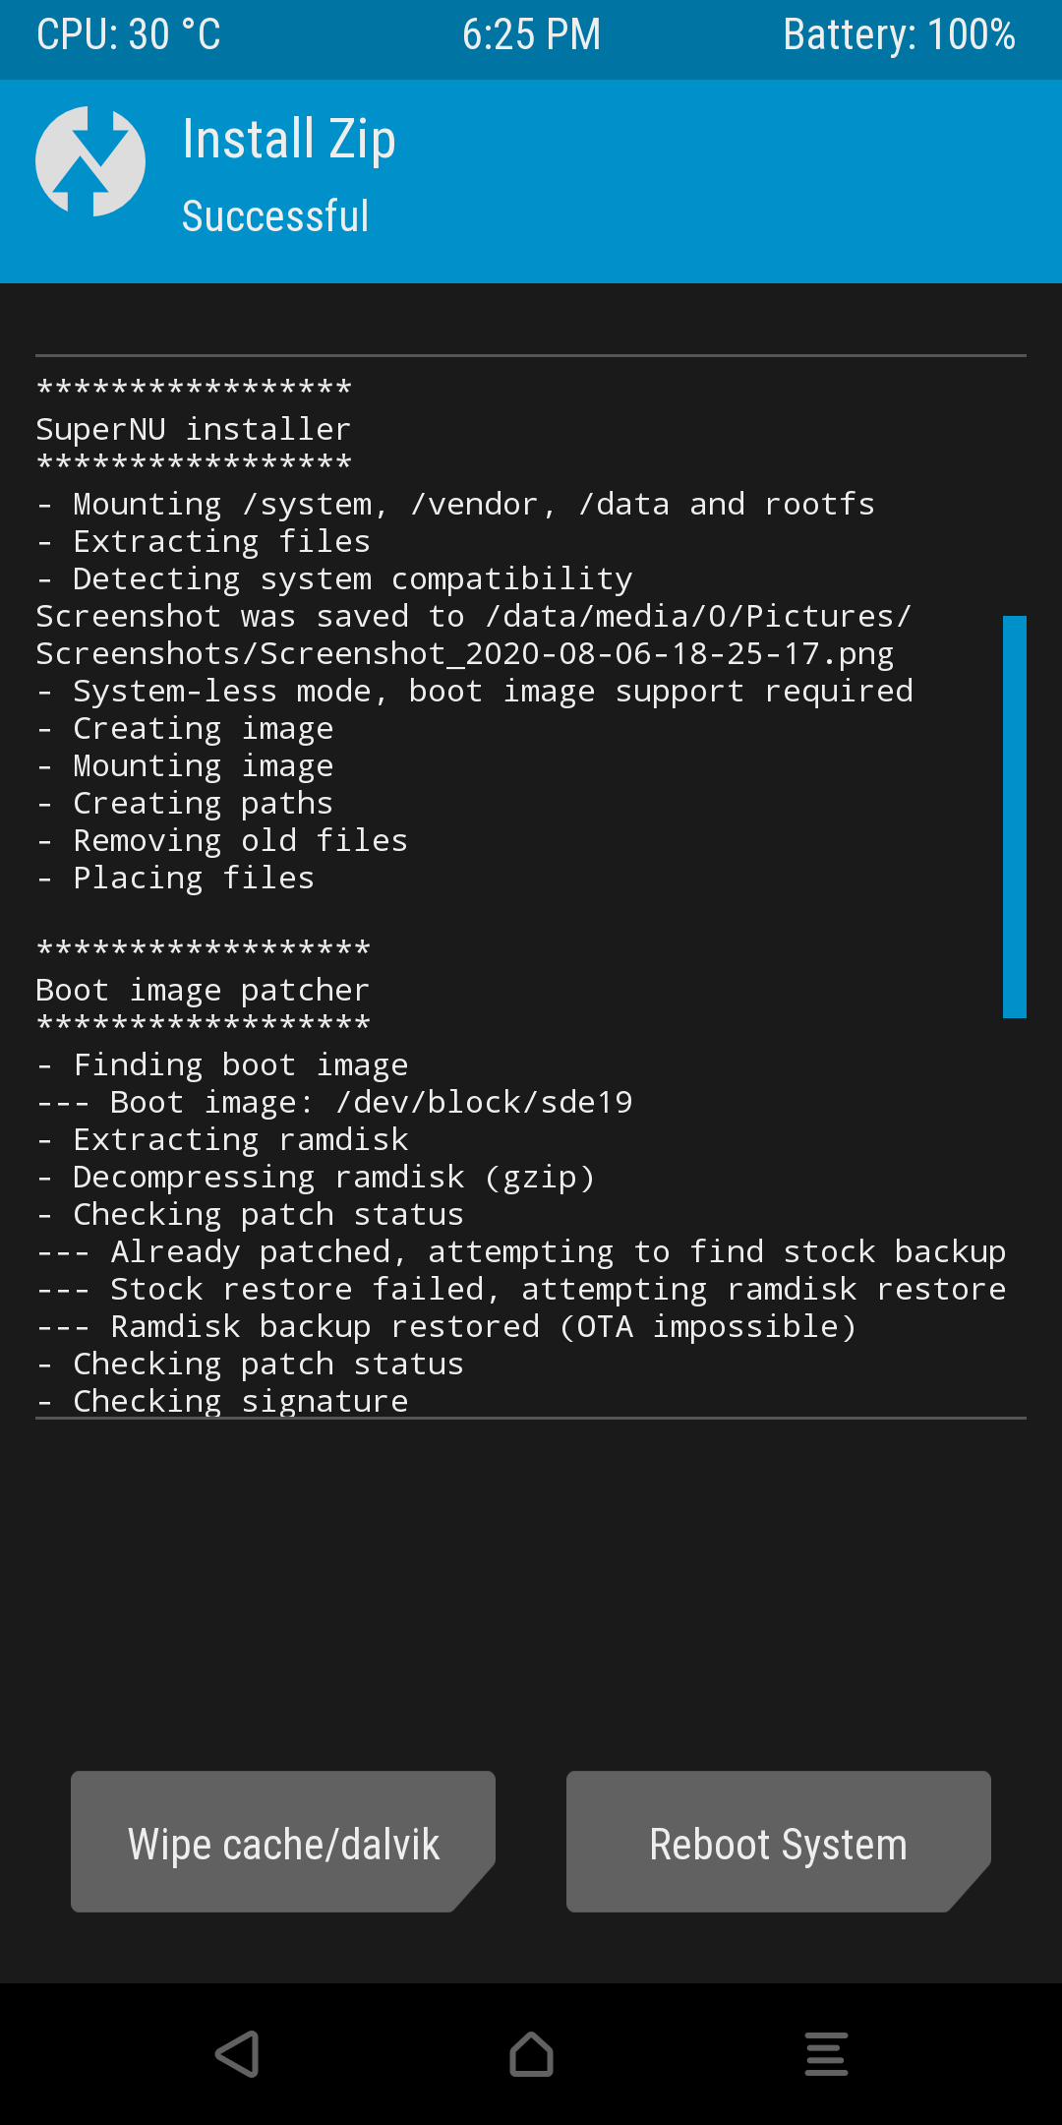Tap the back navigation triangle icon

tap(237, 2054)
